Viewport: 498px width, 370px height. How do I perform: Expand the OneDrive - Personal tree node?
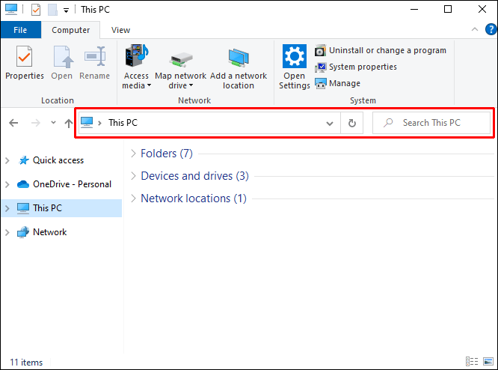[7, 184]
